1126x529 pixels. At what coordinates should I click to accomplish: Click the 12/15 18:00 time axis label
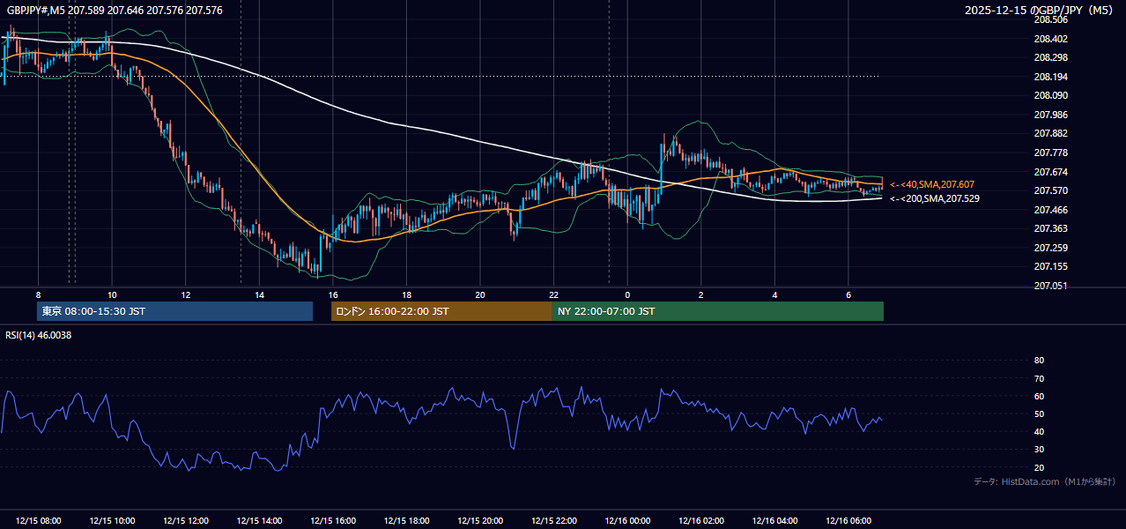[x=406, y=521]
